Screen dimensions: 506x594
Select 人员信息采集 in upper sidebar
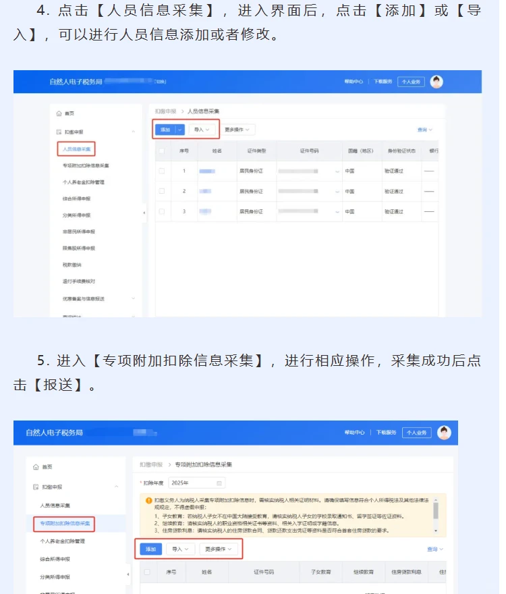coord(76,149)
